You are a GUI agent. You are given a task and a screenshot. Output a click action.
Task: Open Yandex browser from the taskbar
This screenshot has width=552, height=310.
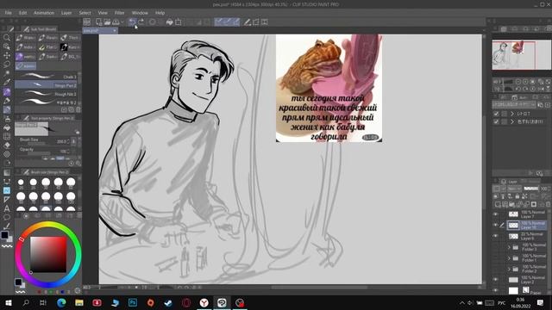(x=204, y=302)
